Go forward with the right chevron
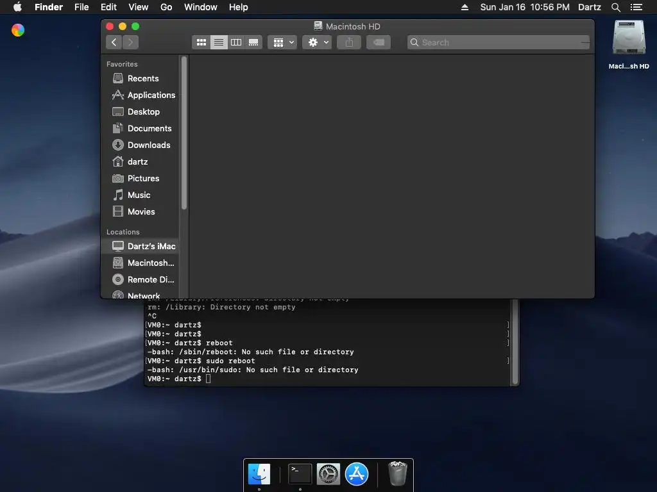Screen dimensions: 657x492 tap(131, 42)
